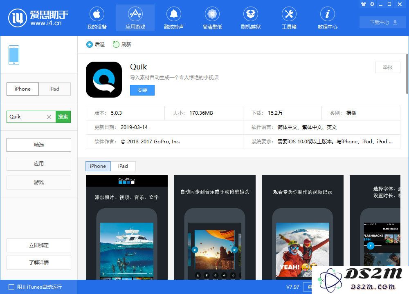Open the 刷机越狱 flash and jailbreak section

[x=251, y=18]
